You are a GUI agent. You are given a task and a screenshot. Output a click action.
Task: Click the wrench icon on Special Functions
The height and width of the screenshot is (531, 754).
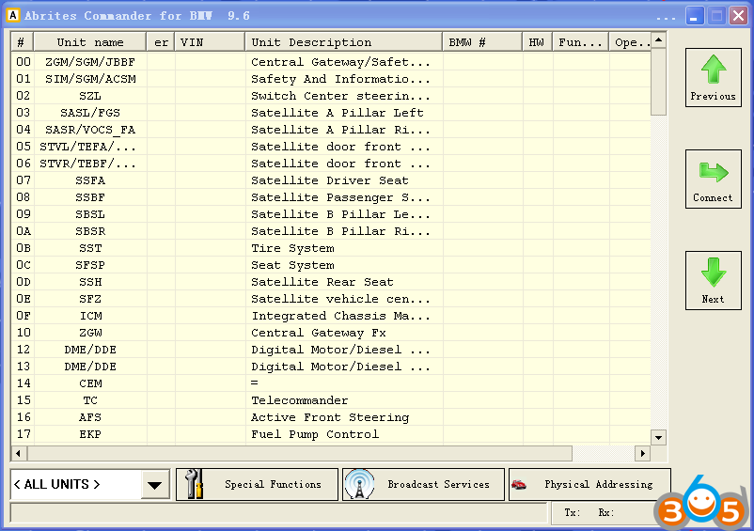click(195, 485)
